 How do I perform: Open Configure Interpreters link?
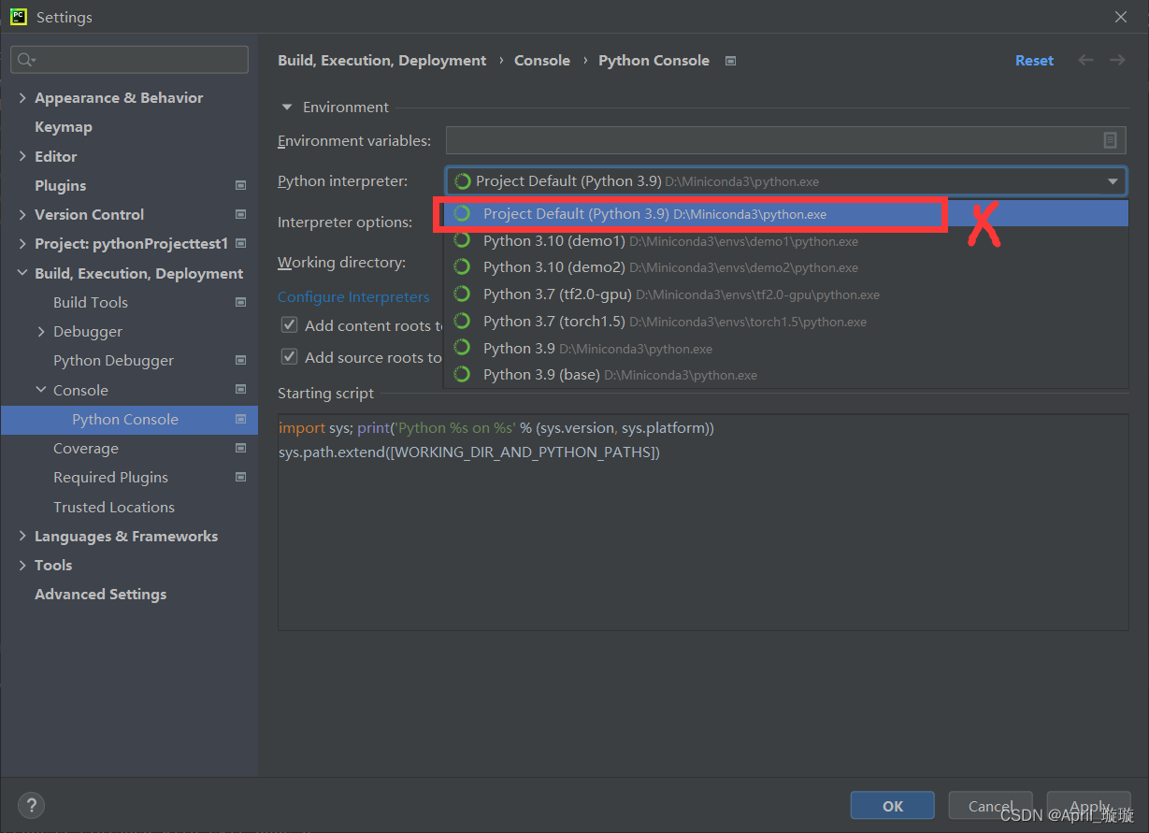click(353, 297)
